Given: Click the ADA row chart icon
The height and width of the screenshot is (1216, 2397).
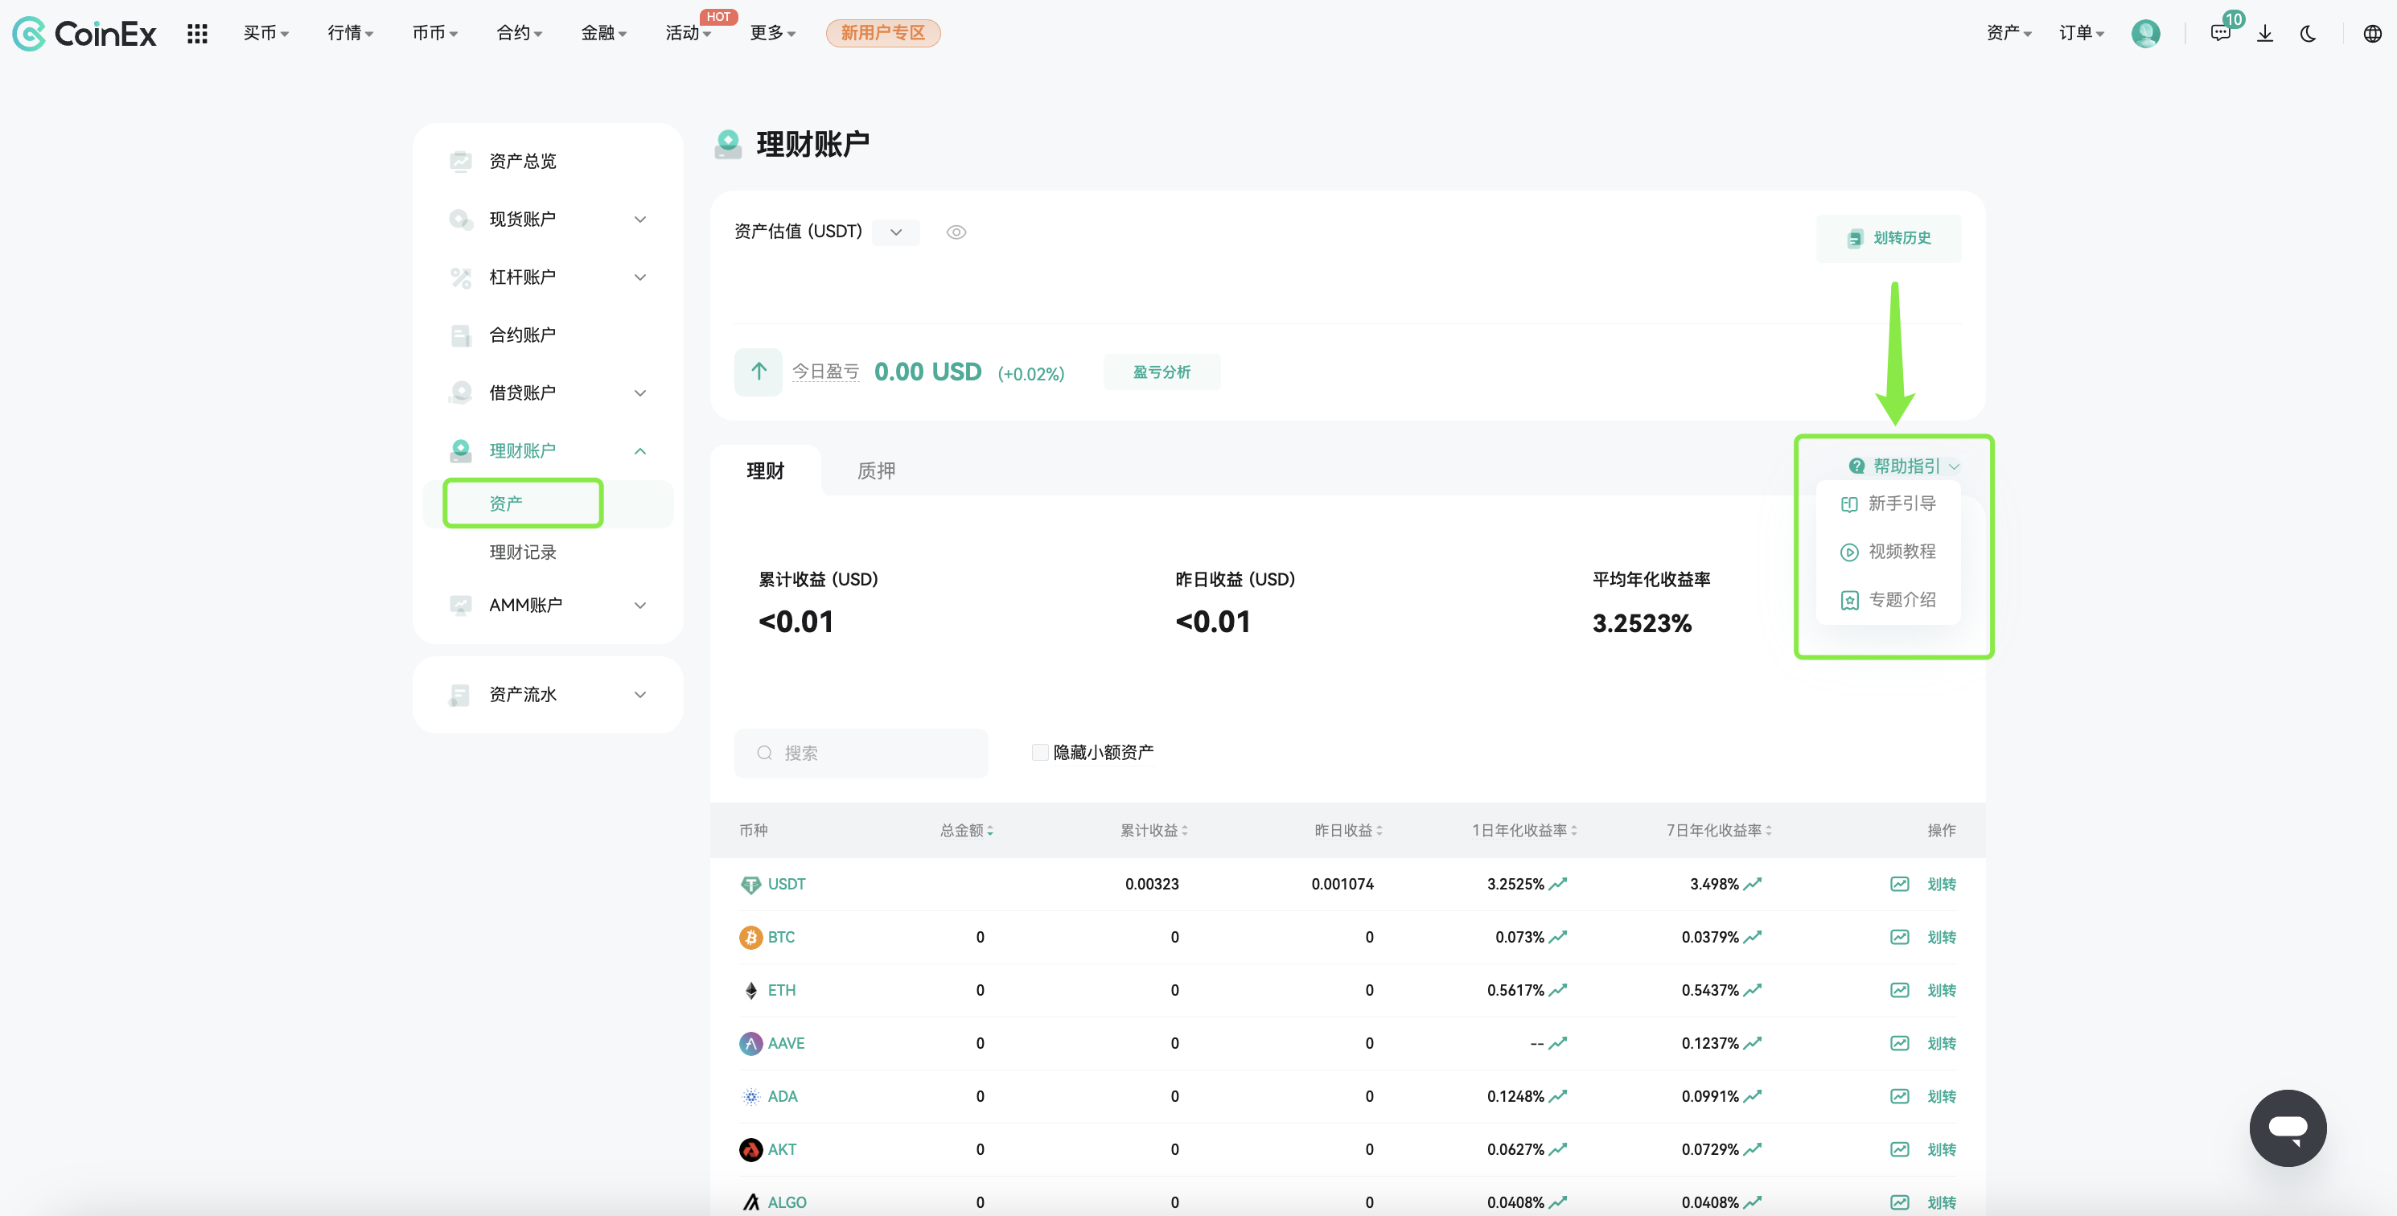Looking at the screenshot, I should click(x=1899, y=1096).
